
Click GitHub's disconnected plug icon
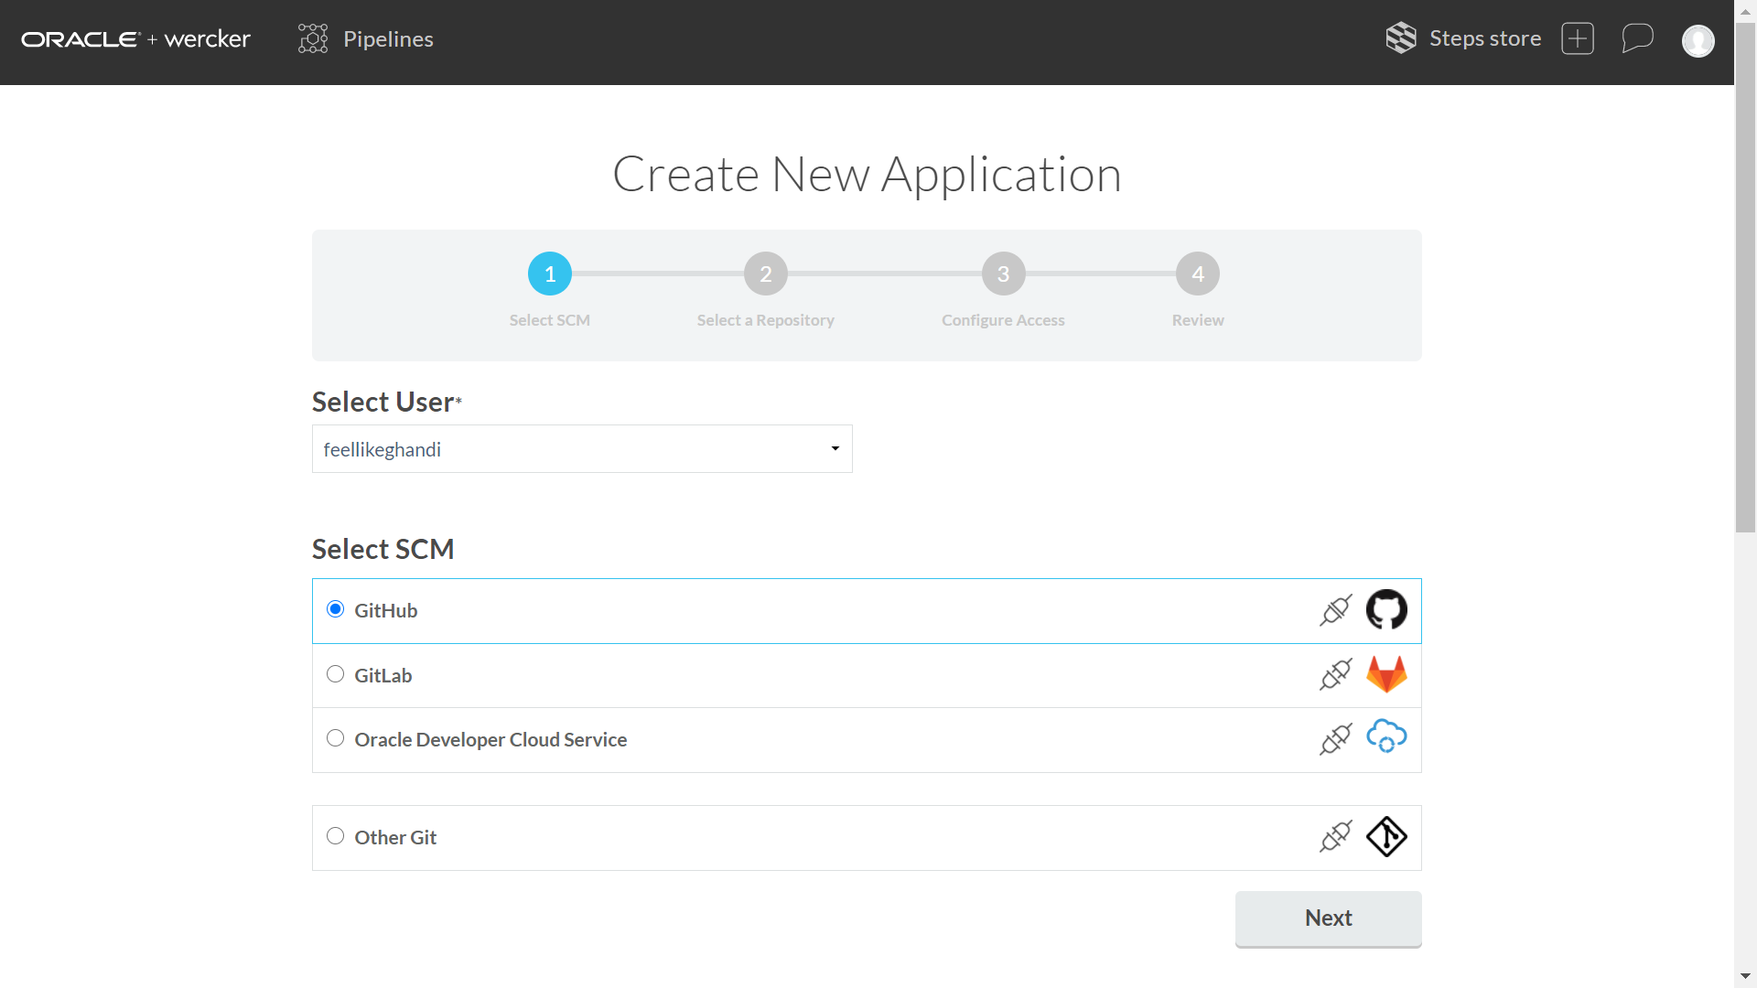point(1335,610)
